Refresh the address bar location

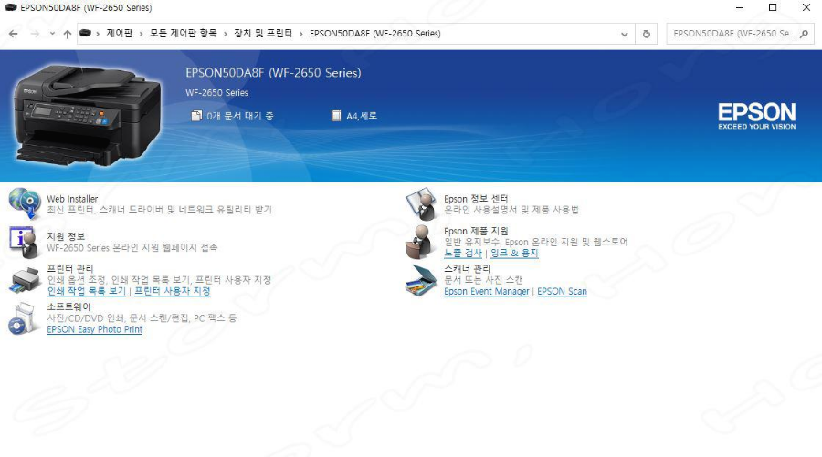647,34
